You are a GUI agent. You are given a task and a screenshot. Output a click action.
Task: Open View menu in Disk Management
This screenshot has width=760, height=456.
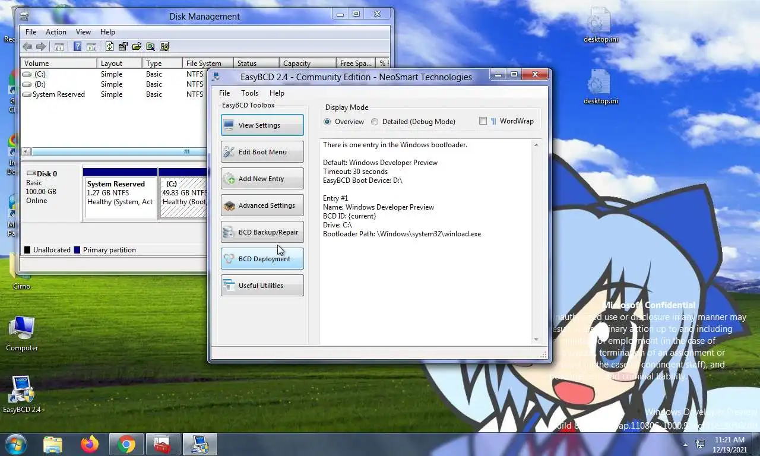coord(83,32)
